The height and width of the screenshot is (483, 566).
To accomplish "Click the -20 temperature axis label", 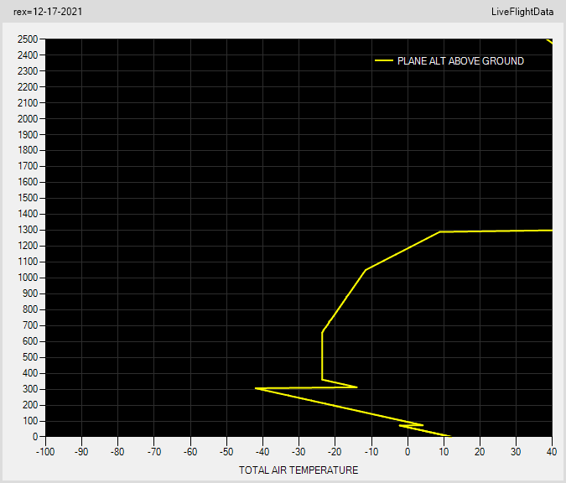I will 335,452.
